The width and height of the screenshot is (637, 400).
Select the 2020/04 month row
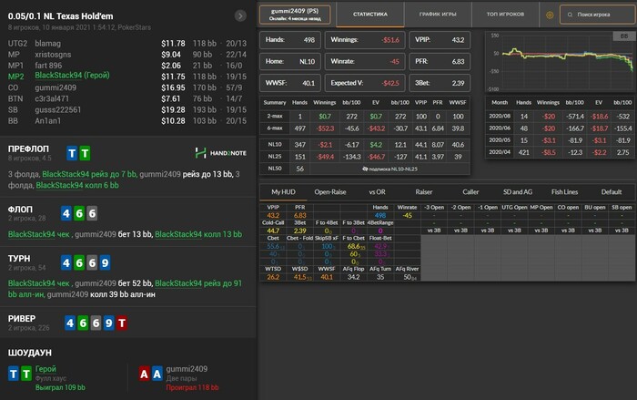(560, 152)
